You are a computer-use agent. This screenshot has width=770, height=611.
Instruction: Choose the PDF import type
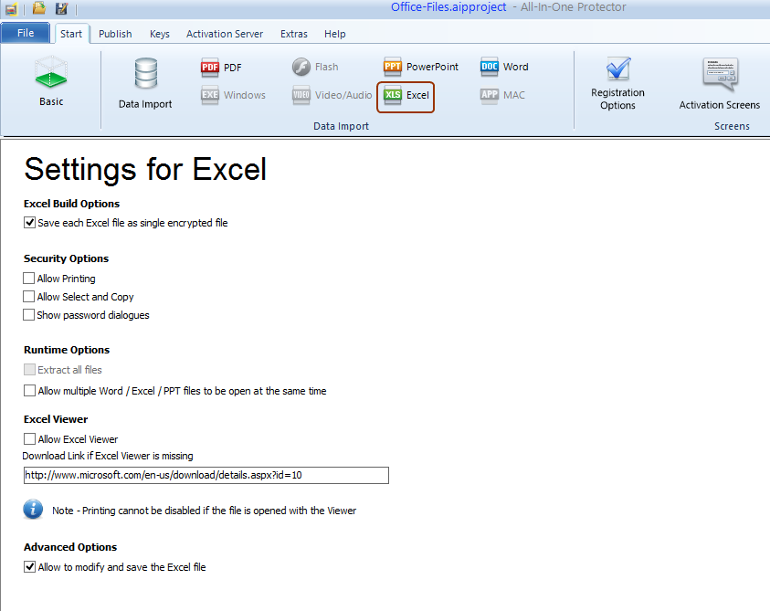(x=221, y=68)
